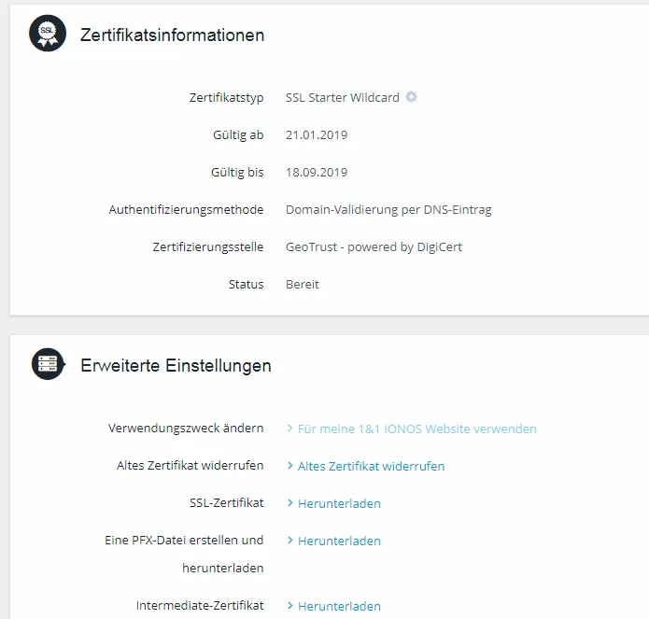Viewport: 649px width, 619px height.
Task: Click the chevron before the IONOS Website verwenden link
Action: [290, 429]
